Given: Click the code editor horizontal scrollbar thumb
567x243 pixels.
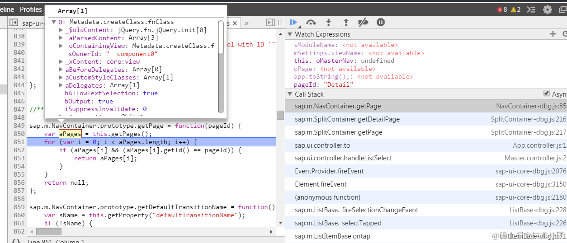Looking at the screenshot, I should coord(48,232).
